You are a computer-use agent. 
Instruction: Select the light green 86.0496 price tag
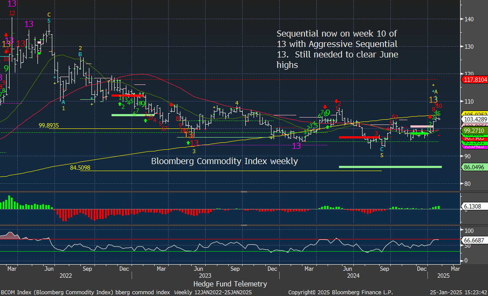point(474,167)
